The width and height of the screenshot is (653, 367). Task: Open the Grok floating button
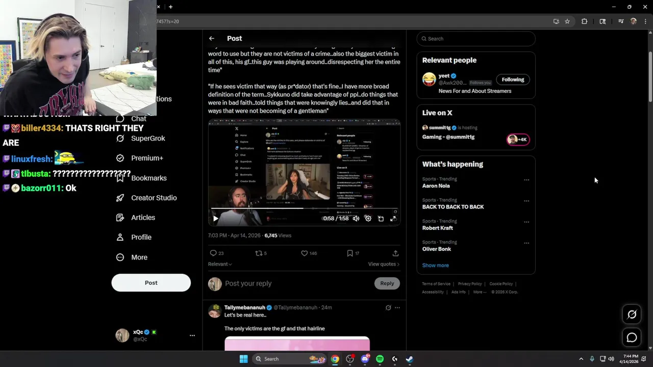pyautogui.click(x=632, y=314)
